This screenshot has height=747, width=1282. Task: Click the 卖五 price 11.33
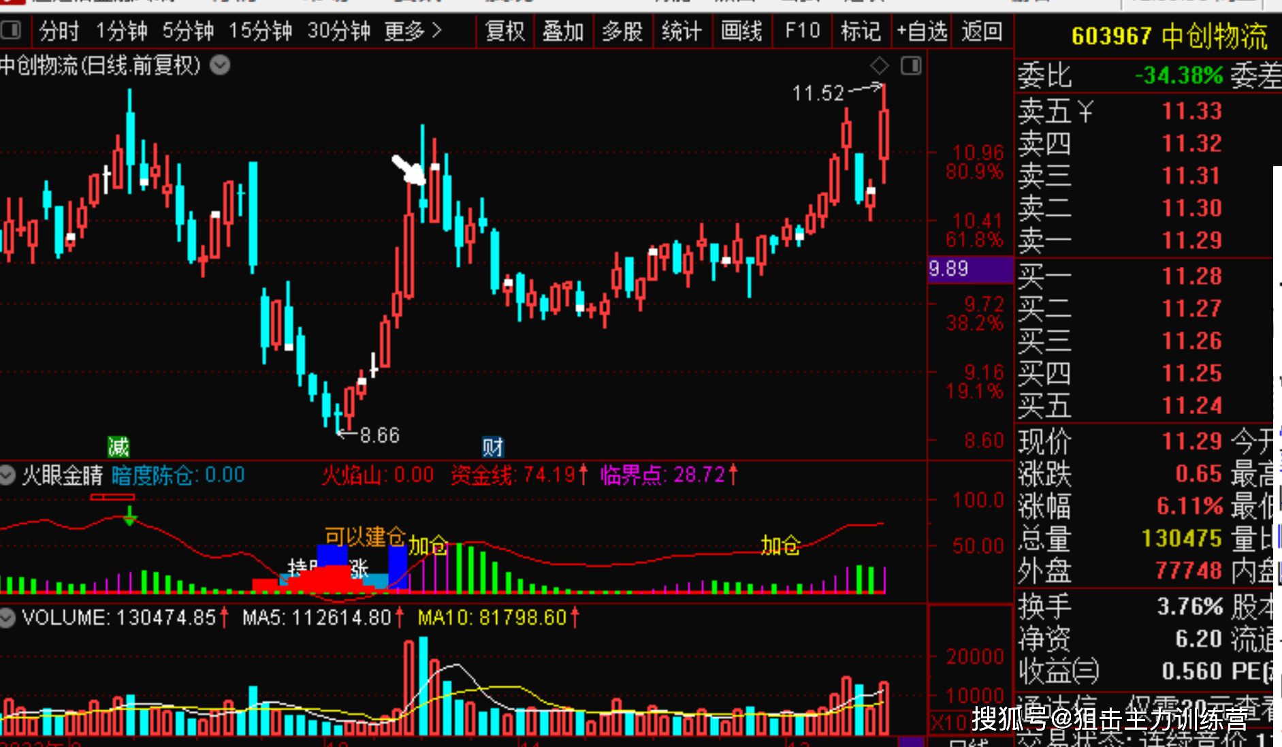click(x=1191, y=111)
